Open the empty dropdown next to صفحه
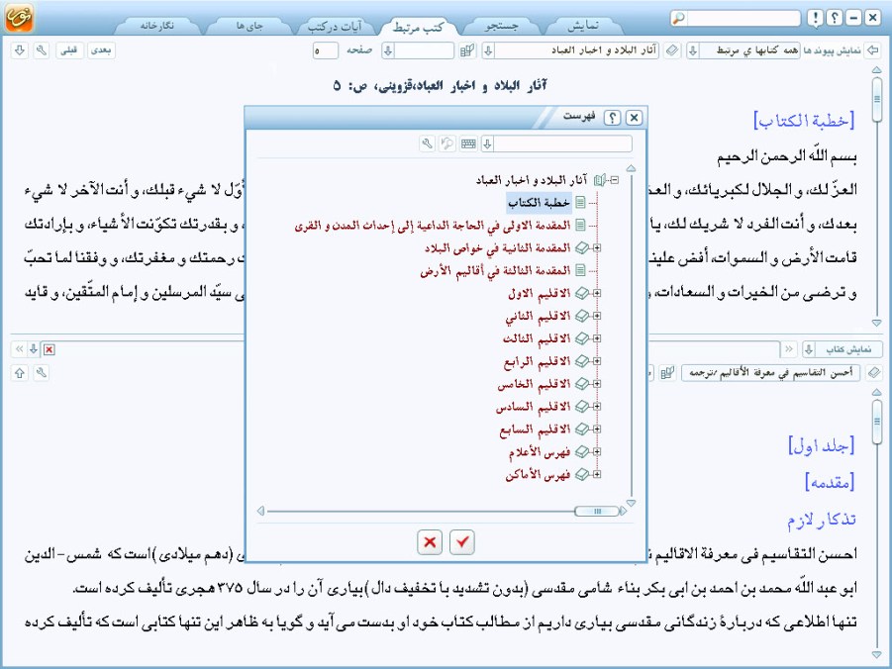 (x=388, y=50)
